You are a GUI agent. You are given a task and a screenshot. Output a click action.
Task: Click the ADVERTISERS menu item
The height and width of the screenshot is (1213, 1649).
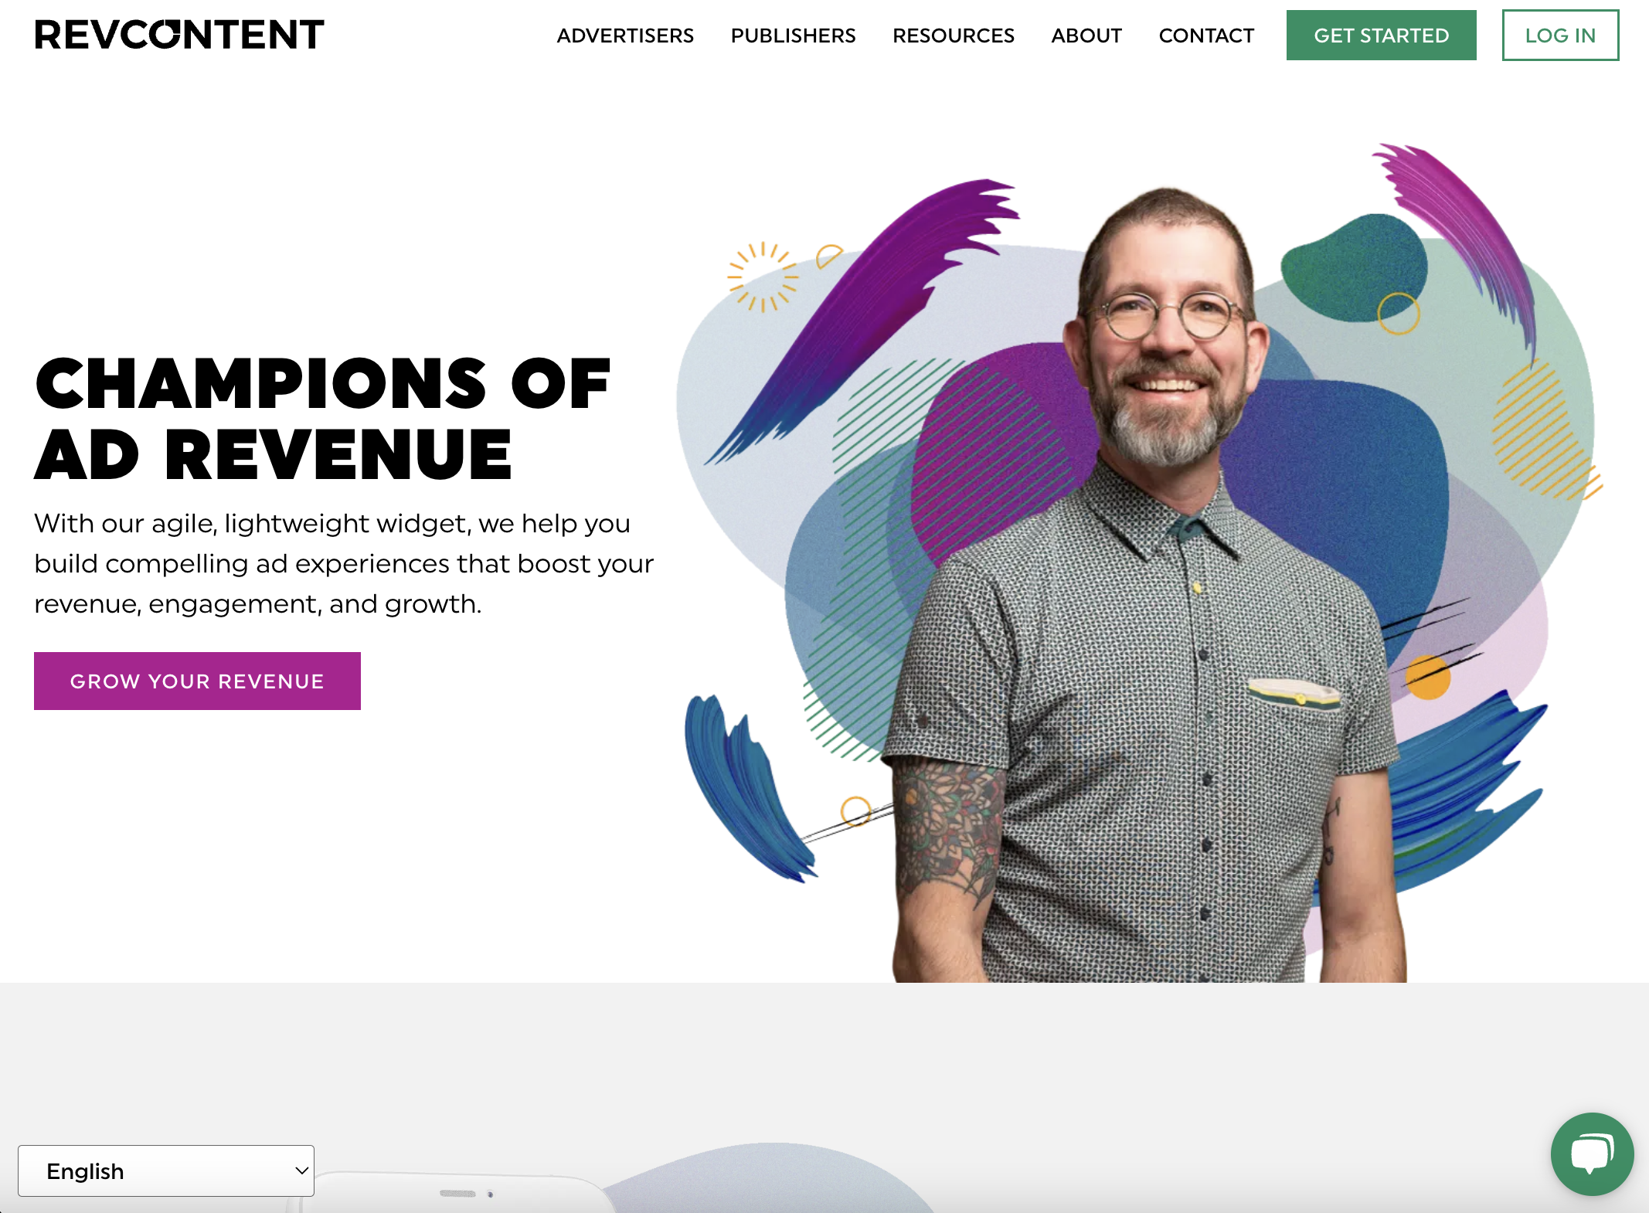tap(625, 35)
